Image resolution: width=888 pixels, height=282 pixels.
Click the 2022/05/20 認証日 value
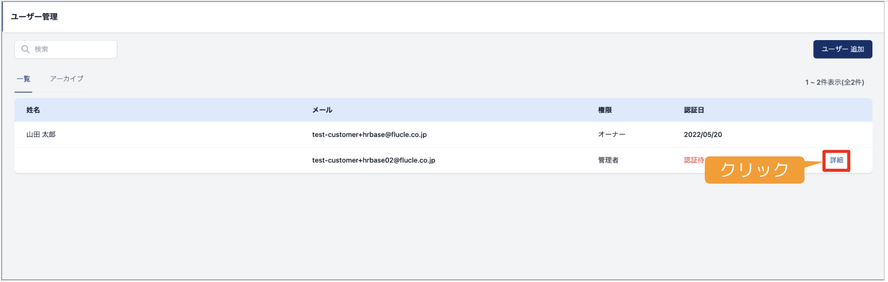pos(703,135)
